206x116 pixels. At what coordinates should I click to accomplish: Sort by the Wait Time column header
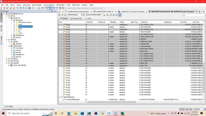point(185,22)
